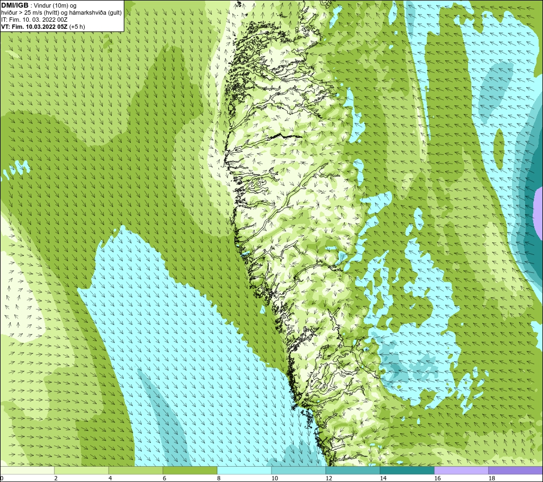Click the 2–4 m/s light green swatch
This screenshot has width=543, height=482.
coord(81,470)
